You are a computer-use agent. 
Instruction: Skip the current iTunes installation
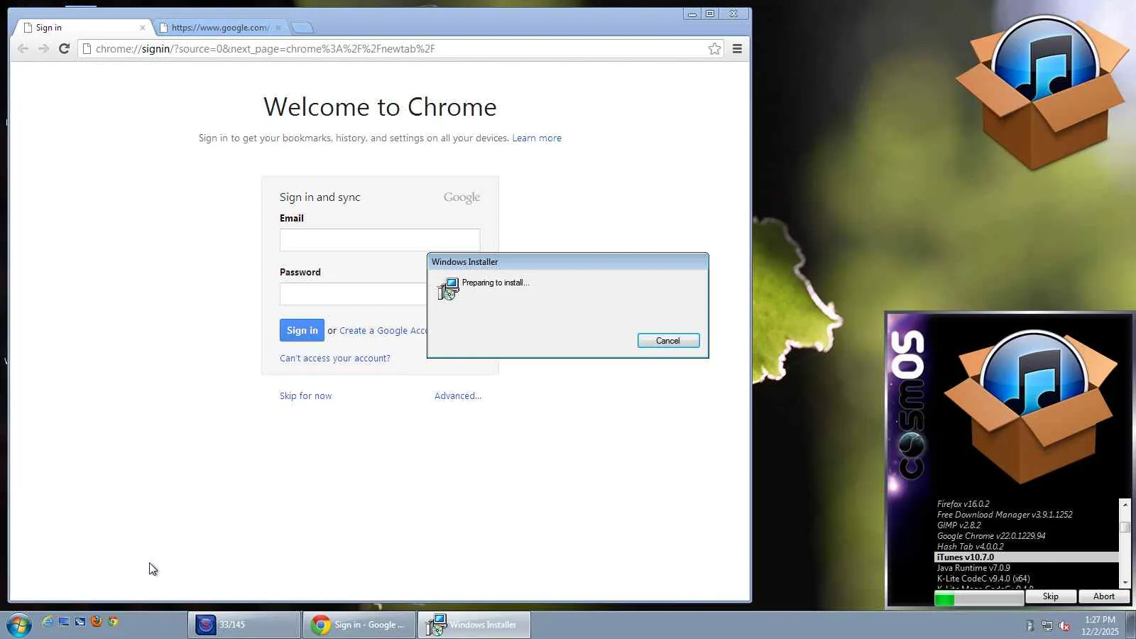tap(1051, 596)
